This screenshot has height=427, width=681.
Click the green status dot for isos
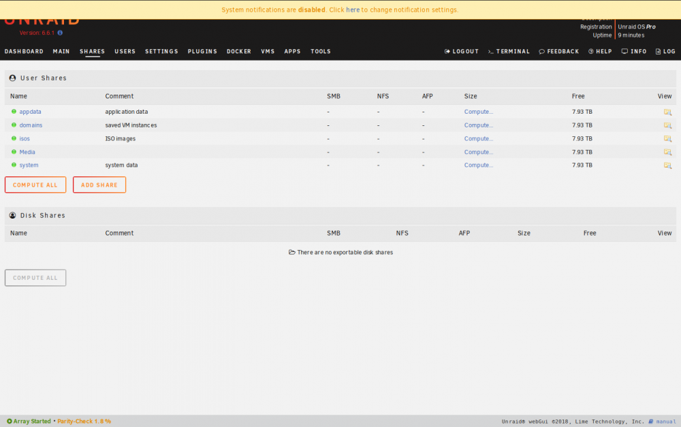14,138
